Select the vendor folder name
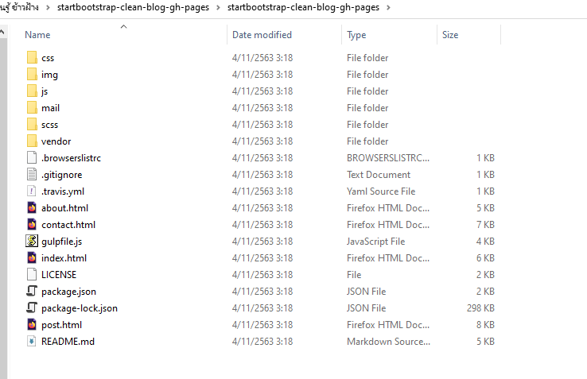Screen dimensions: 587x379 pyautogui.click(x=56, y=141)
